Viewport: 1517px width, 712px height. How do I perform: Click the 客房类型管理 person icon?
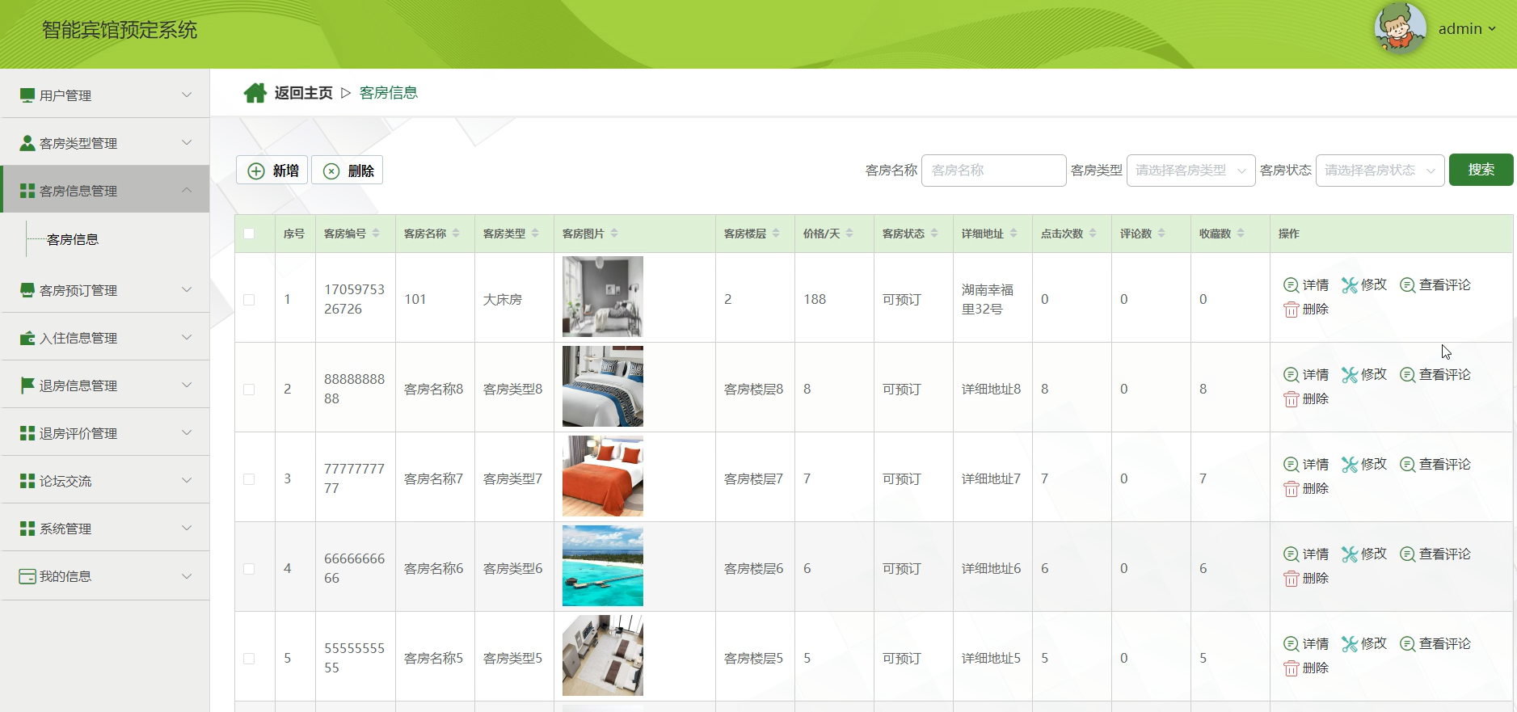click(x=27, y=142)
